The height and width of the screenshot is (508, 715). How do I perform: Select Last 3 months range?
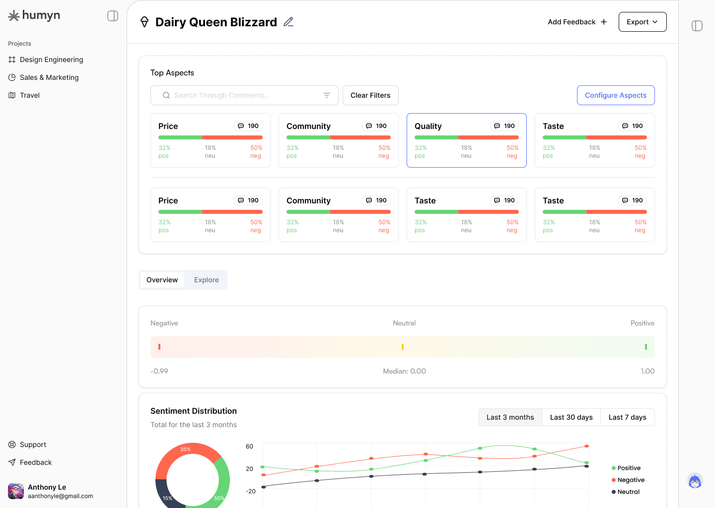click(510, 417)
